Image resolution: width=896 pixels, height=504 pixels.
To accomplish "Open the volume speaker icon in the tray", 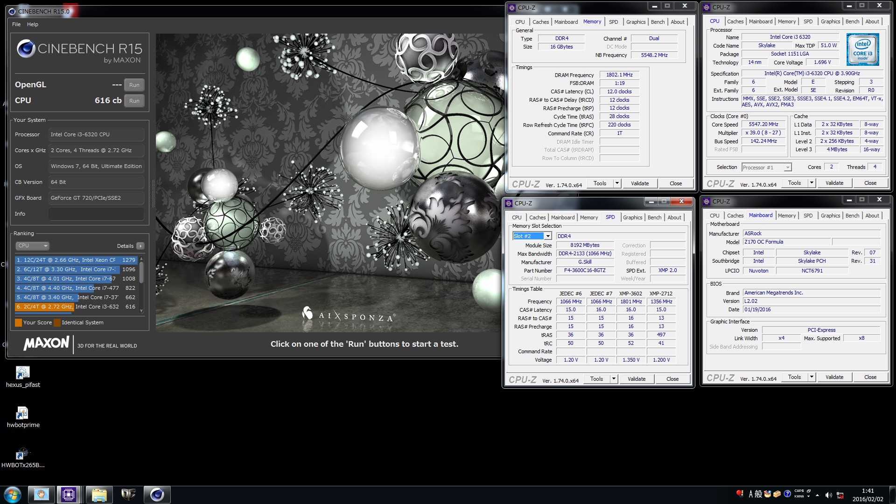I will 828,495.
